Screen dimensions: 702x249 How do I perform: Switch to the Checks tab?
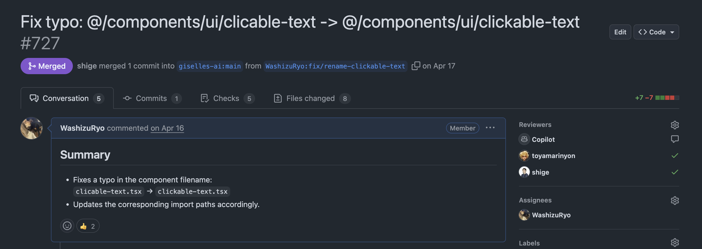226,98
